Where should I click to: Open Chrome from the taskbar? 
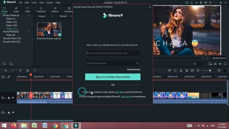[55, 126]
